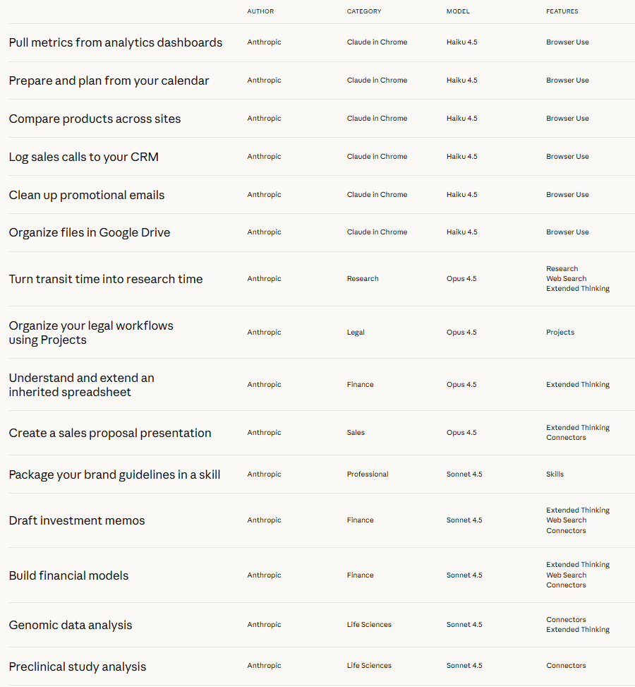635x687 pixels.
Task: Open 'Understand and extend an inherited spreadsheet'
Action: (x=81, y=385)
